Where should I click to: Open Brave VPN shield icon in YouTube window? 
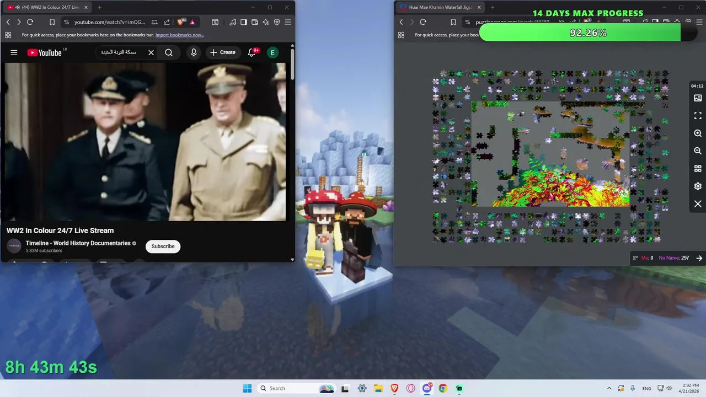277,22
